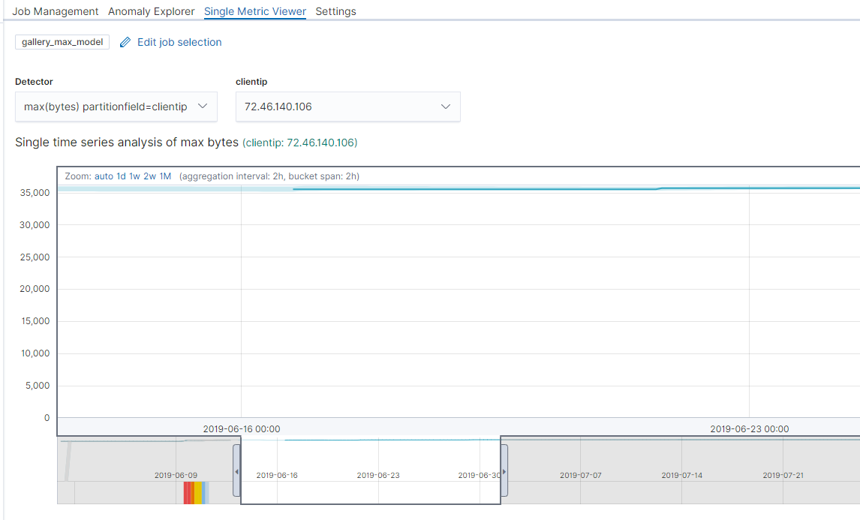Expand the max(bytes) detector selector chevron
The image size is (860, 520).
click(x=202, y=106)
